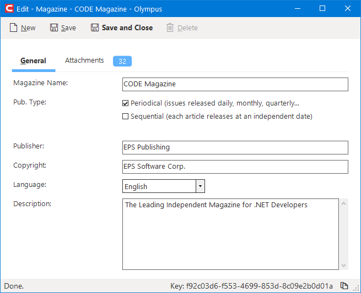This screenshot has width=361, height=293.
Task: Click the description scrollbar up arrow
Action: coord(344,204)
